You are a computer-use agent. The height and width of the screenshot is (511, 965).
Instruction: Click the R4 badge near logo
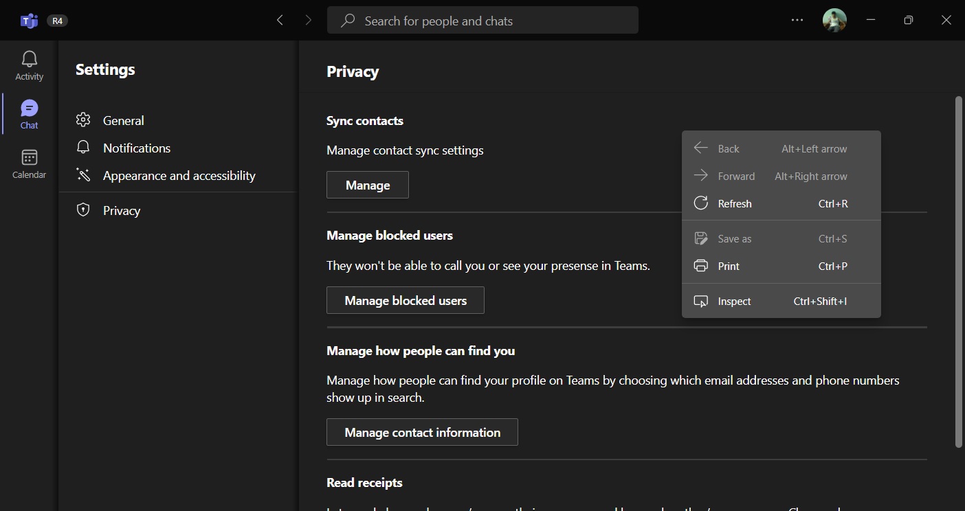click(57, 21)
